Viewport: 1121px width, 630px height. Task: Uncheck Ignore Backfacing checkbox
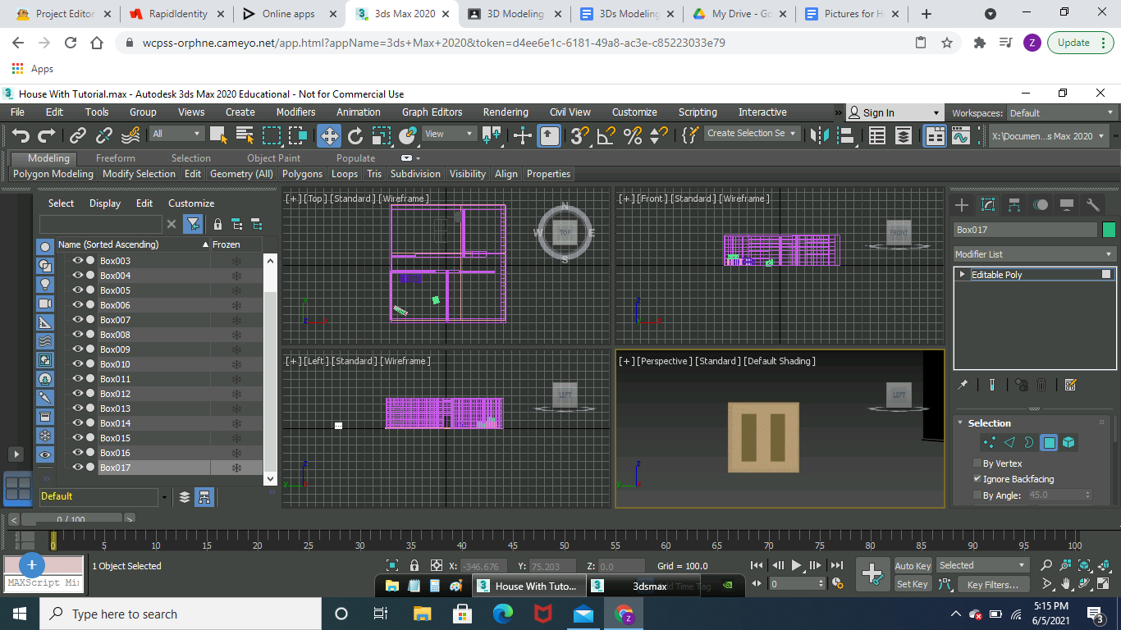pyautogui.click(x=977, y=479)
